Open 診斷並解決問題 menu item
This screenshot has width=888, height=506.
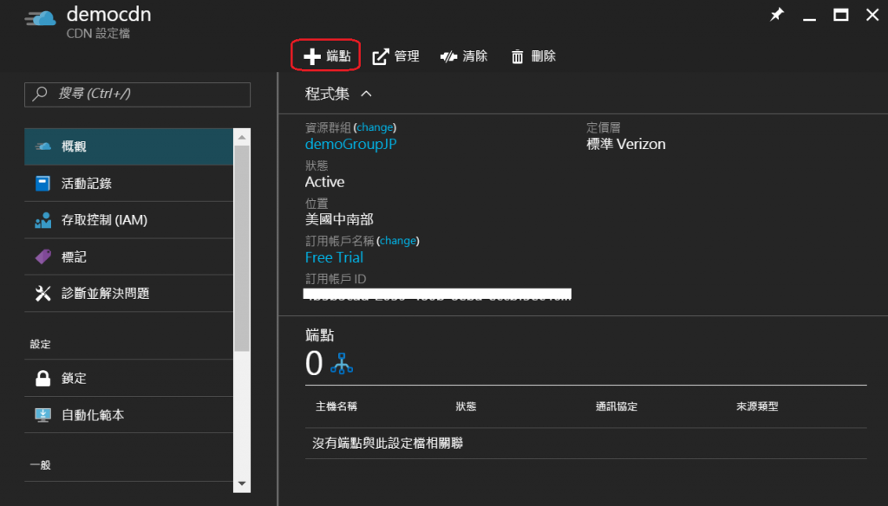click(128, 293)
